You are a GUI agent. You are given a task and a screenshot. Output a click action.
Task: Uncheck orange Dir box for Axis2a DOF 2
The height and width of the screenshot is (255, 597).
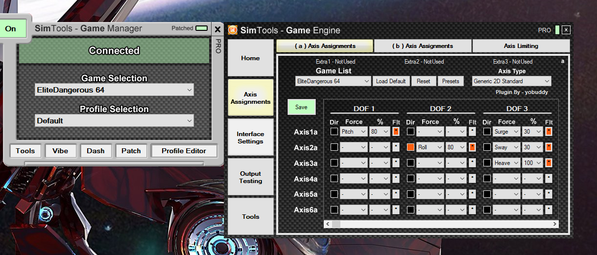pos(410,147)
